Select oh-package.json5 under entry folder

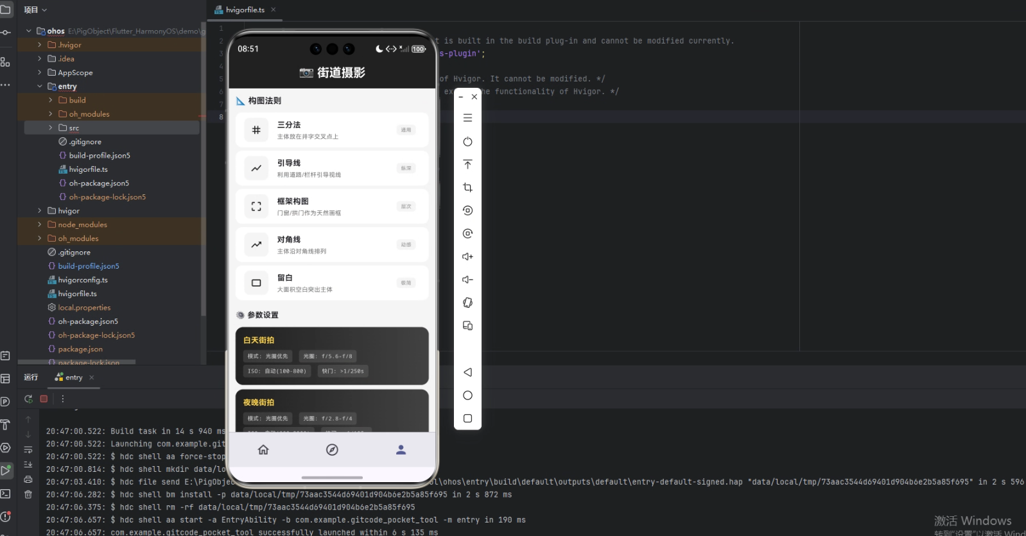pyautogui.click(x=99, y=183)
